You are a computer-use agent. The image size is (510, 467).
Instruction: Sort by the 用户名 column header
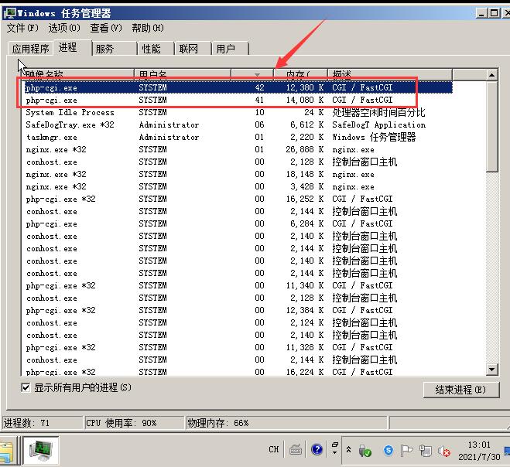183,74
